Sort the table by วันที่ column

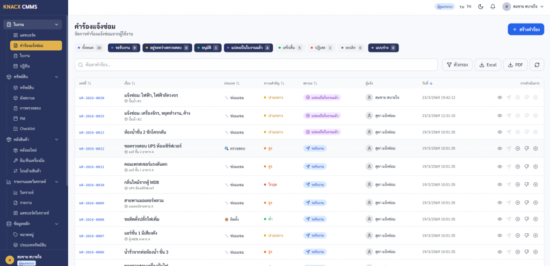click(428, 83)
